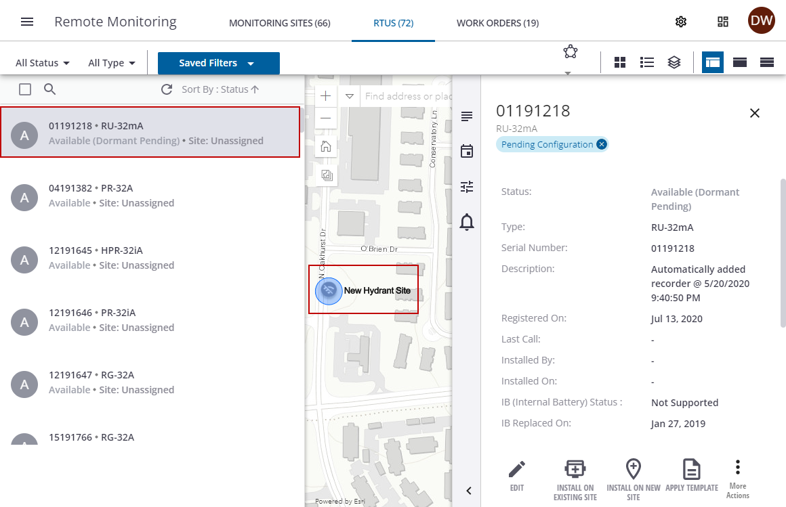Screen dimensions: 786x507
Task: Remove the Pending Configuration tag
Action: (601, 144)
